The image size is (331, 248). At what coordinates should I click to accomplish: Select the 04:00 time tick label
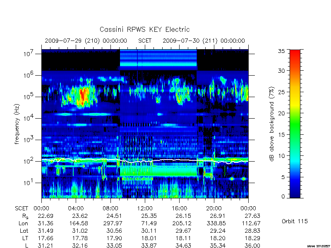(x=76, y=208)
